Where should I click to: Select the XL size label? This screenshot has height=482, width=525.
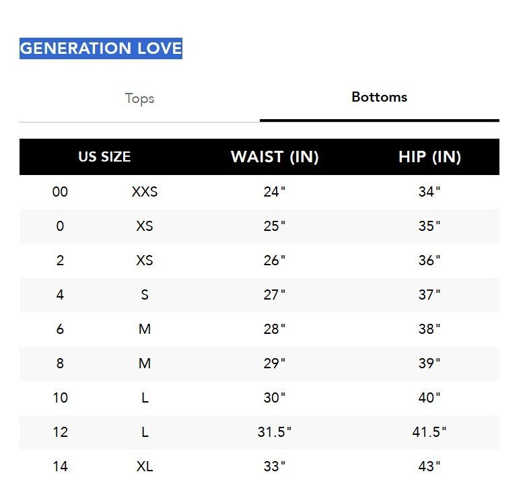[x=145, y=466]
